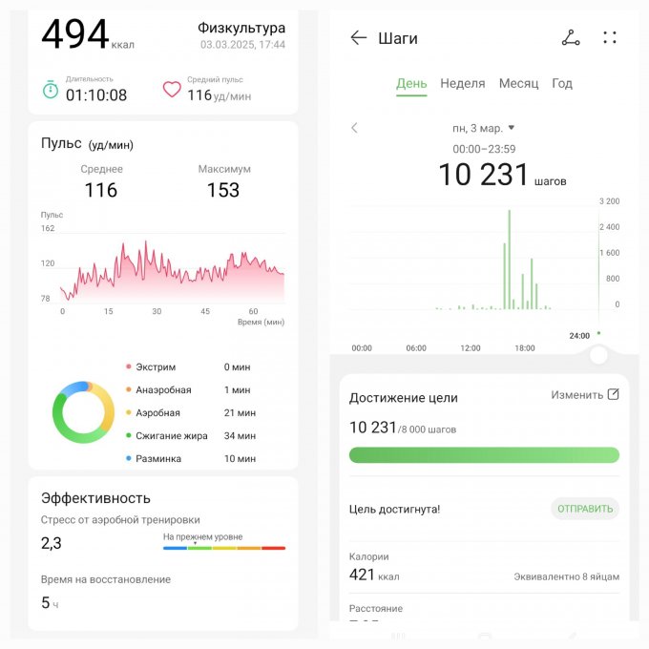The height and width of the screenshot is (649, 649).
Task: Switch to the День tab
Action: (411, 84)
